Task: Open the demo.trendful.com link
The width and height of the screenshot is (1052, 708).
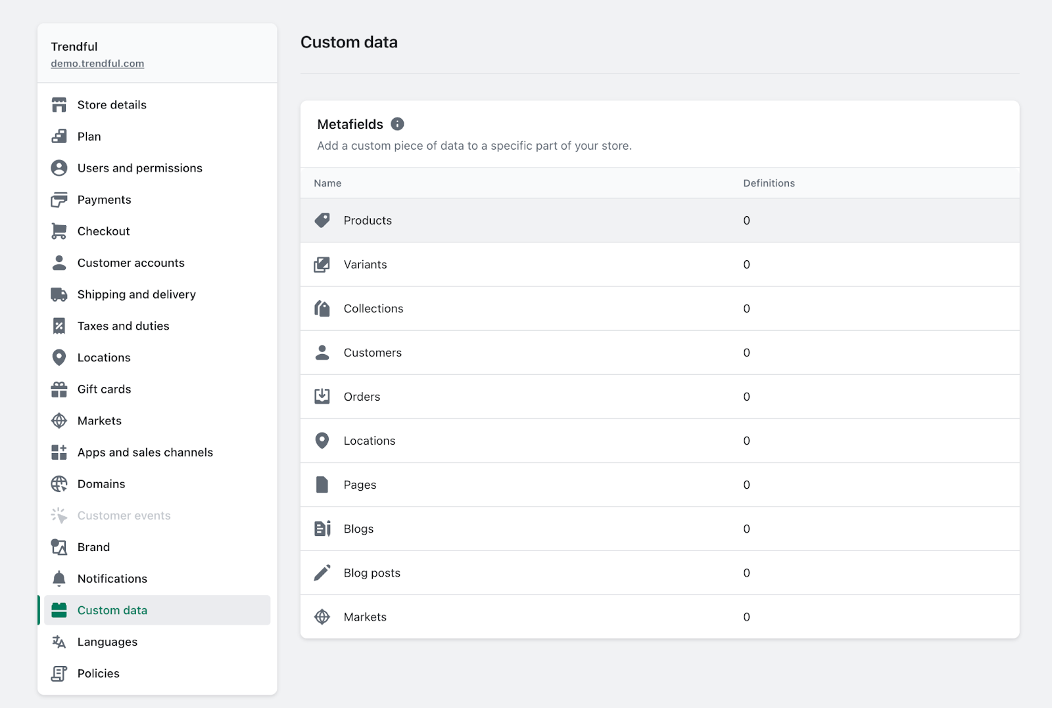Action: pyautogui.click(x=97, y=64)
